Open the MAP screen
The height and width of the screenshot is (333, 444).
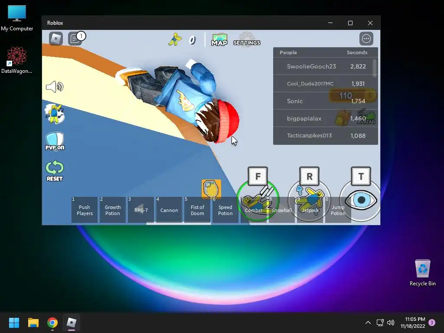(219, 39)
